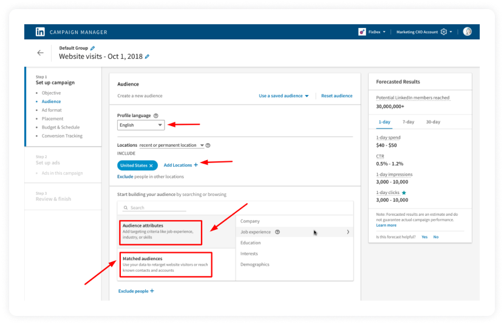Click Potential LinkedIn members reached label
Image resolution: width=504 pixels, height=325 pixels.
413,98
